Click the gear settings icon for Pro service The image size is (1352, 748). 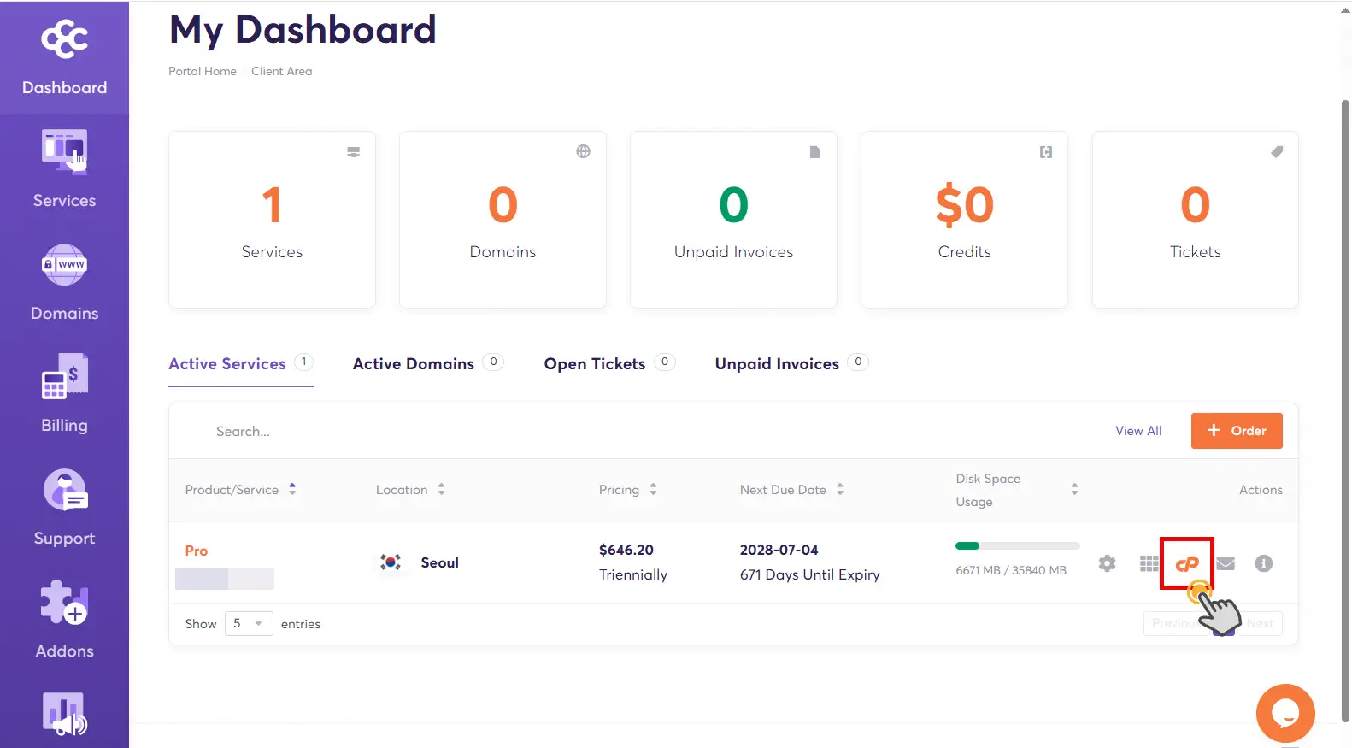(1107, 563)
